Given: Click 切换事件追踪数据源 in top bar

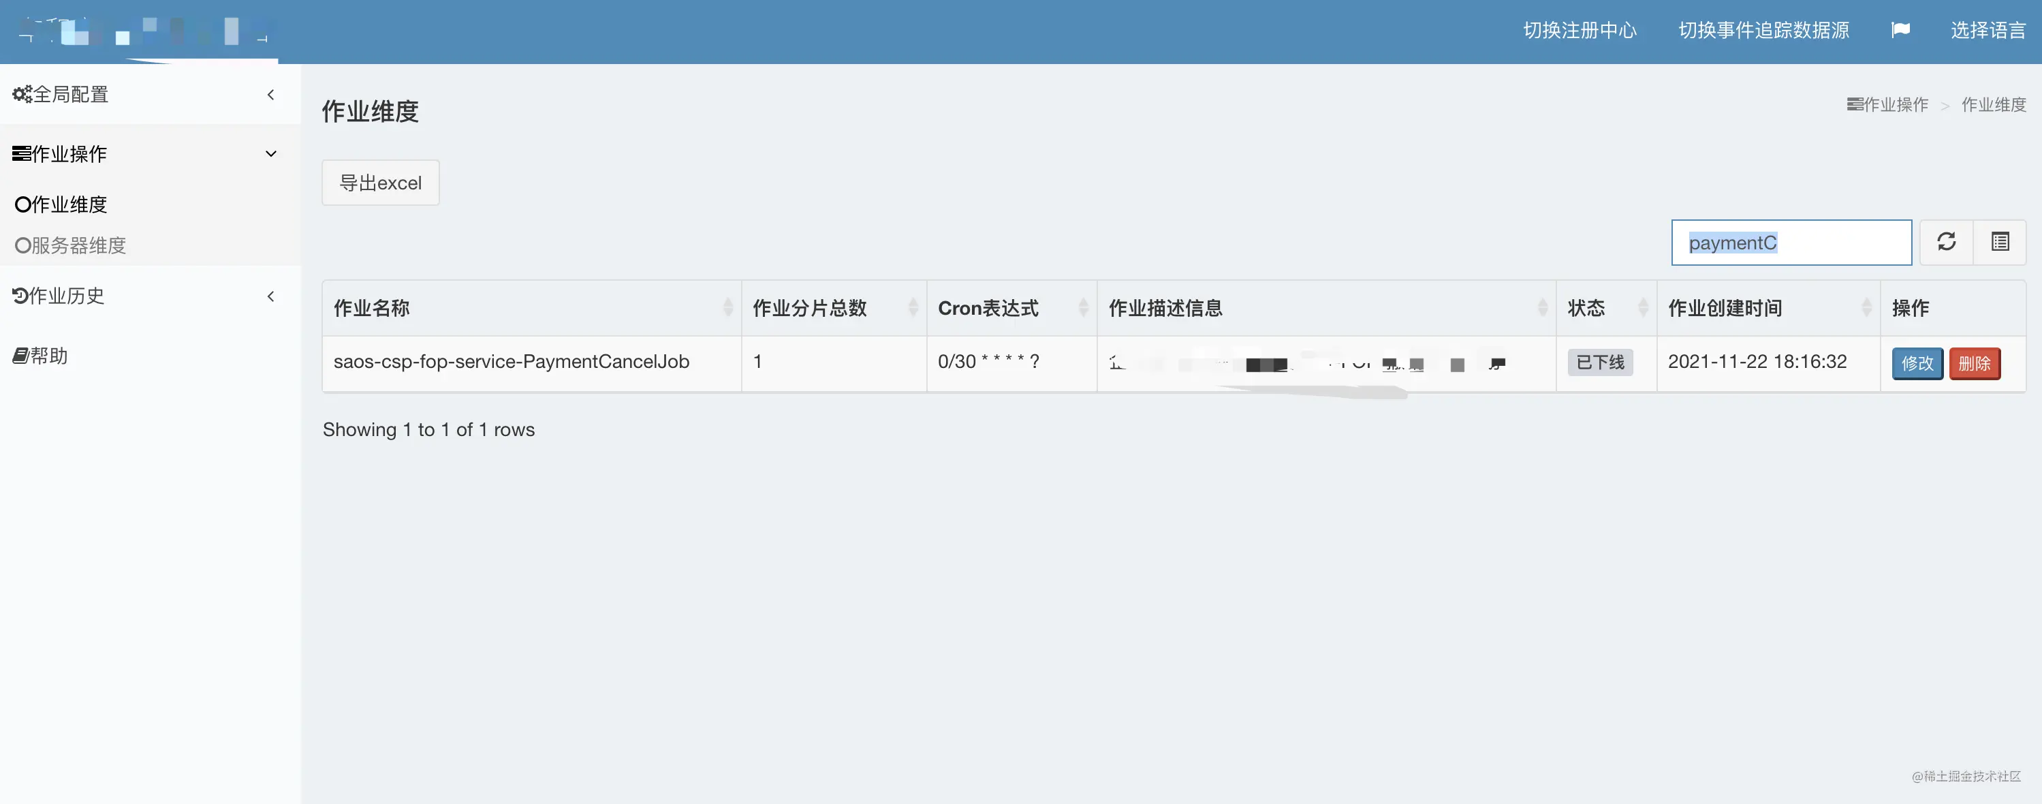Looking at the screenshot, I should [1763, 30].
